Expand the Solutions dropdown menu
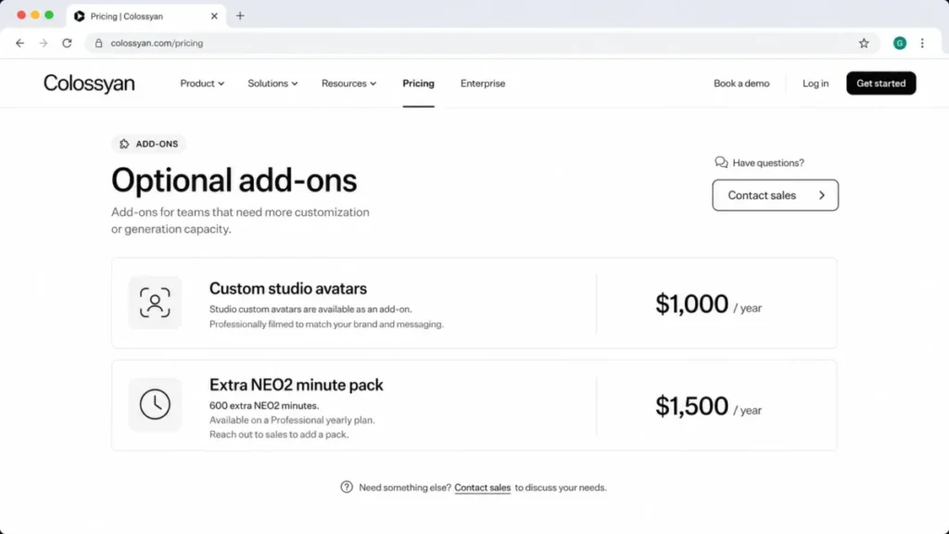This screenshot has width=949, height=534. pos(272,83)
